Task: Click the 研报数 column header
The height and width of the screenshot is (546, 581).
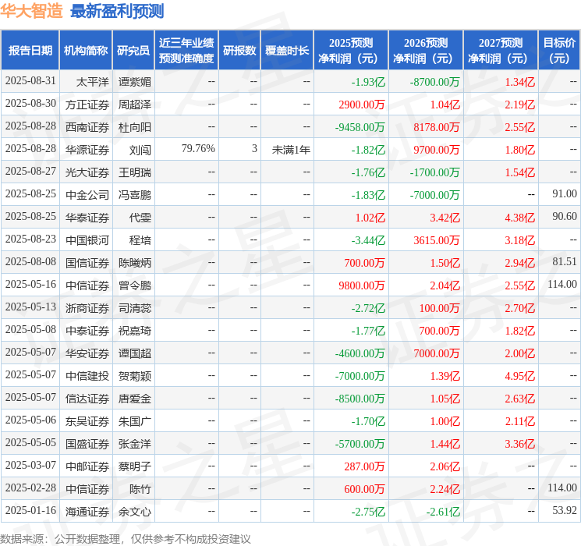Action: pos(239,51)
